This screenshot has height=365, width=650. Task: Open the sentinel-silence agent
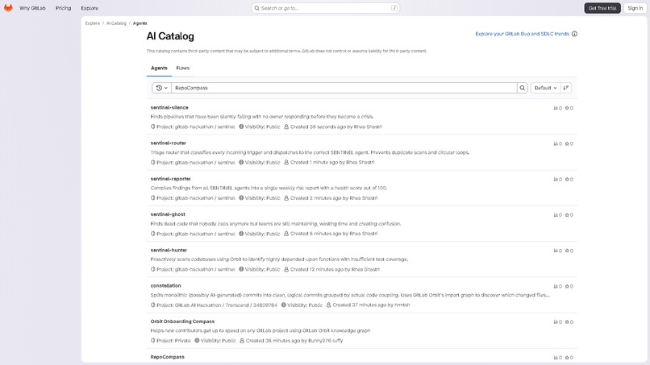[x=169, y=107]
